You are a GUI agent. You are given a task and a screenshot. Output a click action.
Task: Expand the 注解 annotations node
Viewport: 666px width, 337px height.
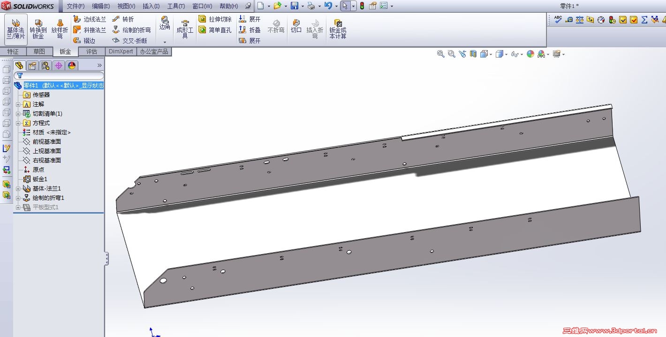[x=18, y=104]
